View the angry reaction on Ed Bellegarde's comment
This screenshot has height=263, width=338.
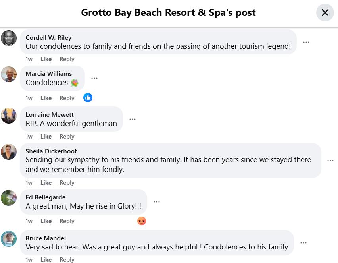coord(142,221)
